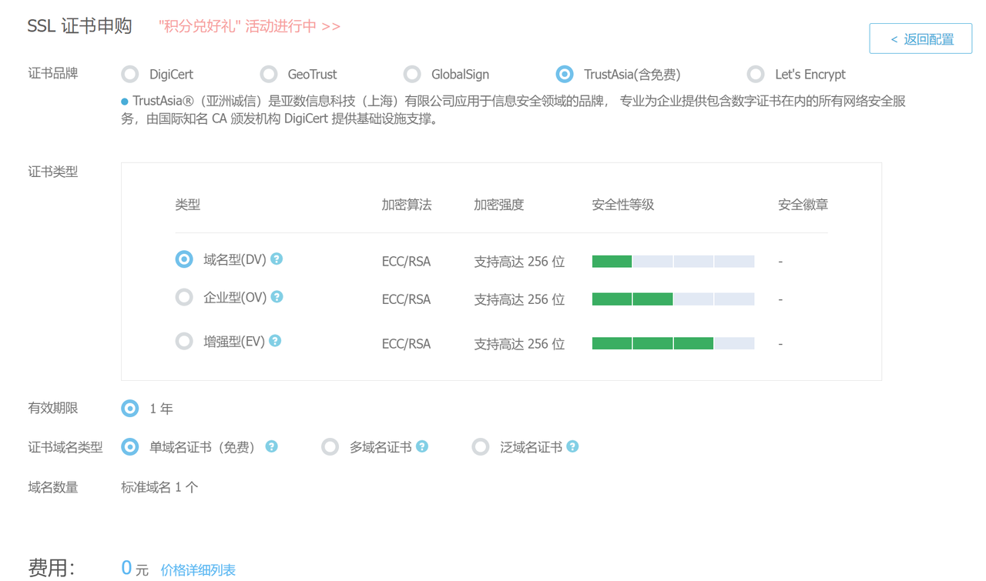This screenshot has width=986, height=581.
Task: Click the 加密强度 column header
Action: point(499,205)
